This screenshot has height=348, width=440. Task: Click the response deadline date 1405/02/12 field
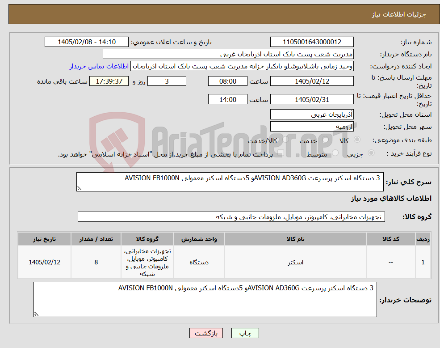tap(312, 81)
